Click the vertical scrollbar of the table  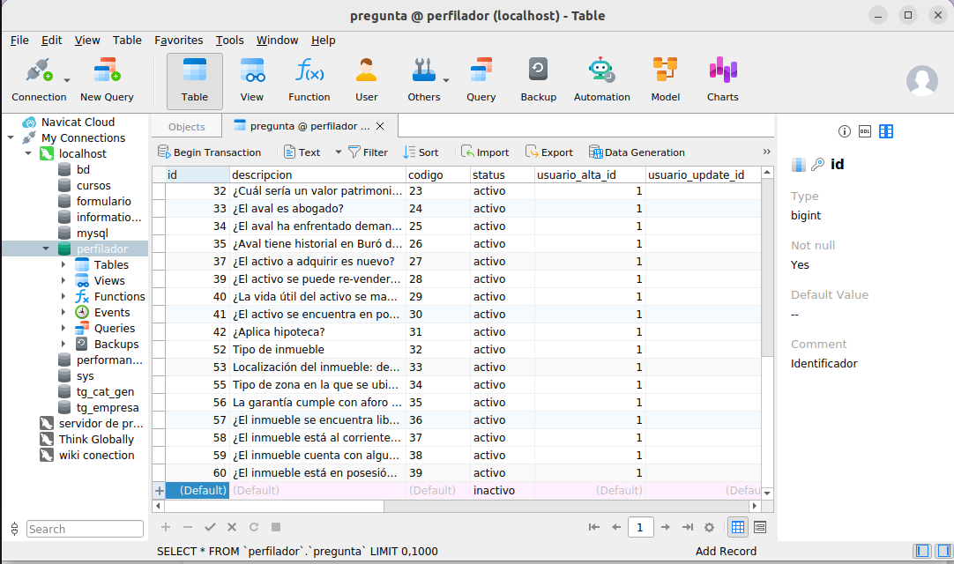(x=766, y=264)
